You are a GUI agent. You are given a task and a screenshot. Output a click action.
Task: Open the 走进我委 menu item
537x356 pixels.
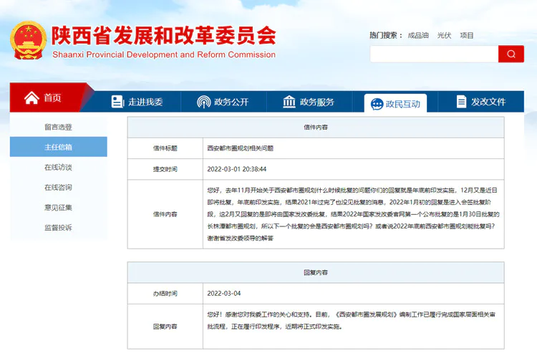click(137, 102)
